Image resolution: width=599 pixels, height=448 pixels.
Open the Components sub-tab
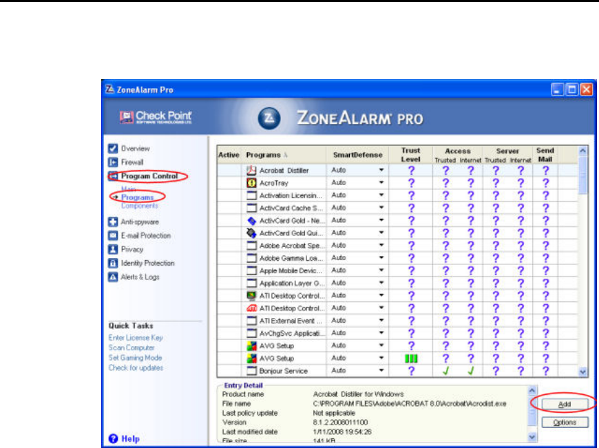point(140,206)
